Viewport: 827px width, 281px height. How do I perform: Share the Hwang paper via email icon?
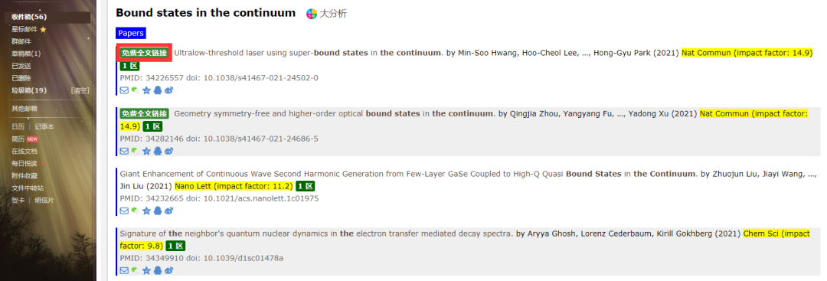125,90
